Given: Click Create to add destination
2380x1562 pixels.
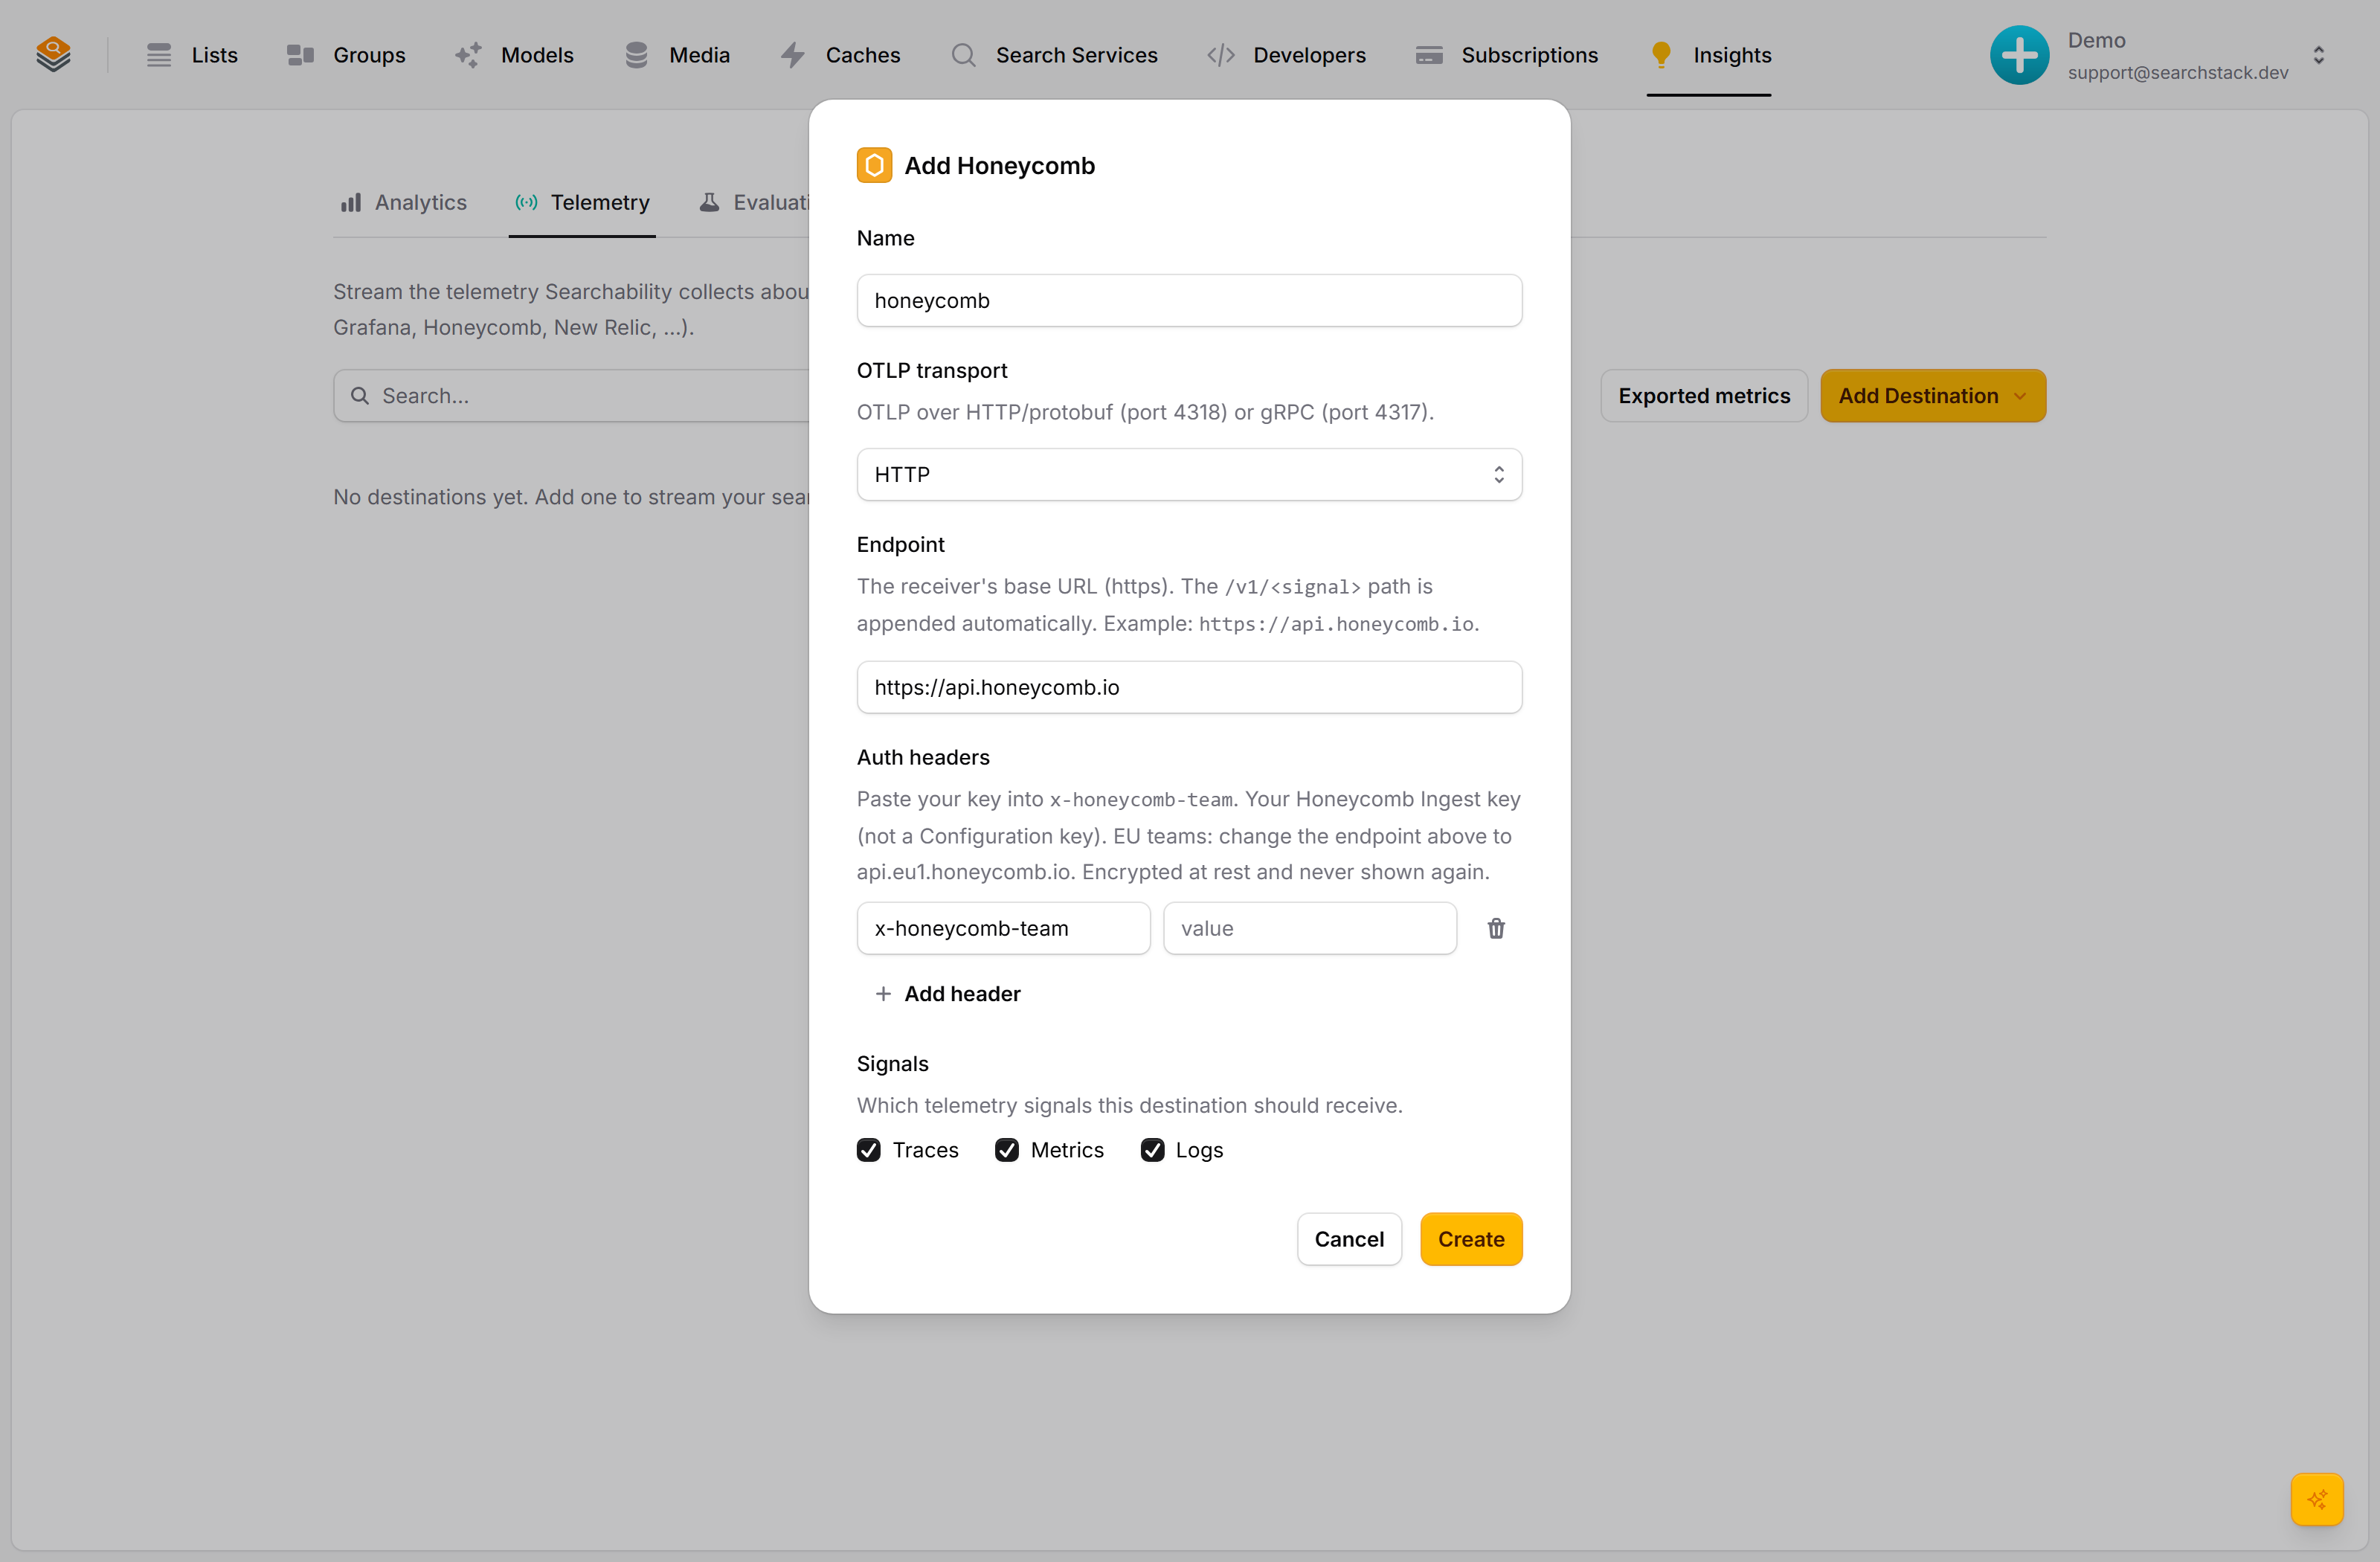Looking at the screenshot, I should coord(1471,1239).
